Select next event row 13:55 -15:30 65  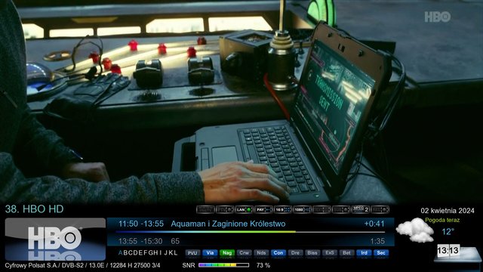251,241
